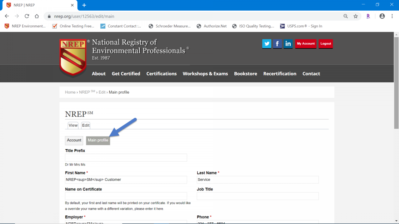Click Edit in the breadcrumb

click(102, 92)
